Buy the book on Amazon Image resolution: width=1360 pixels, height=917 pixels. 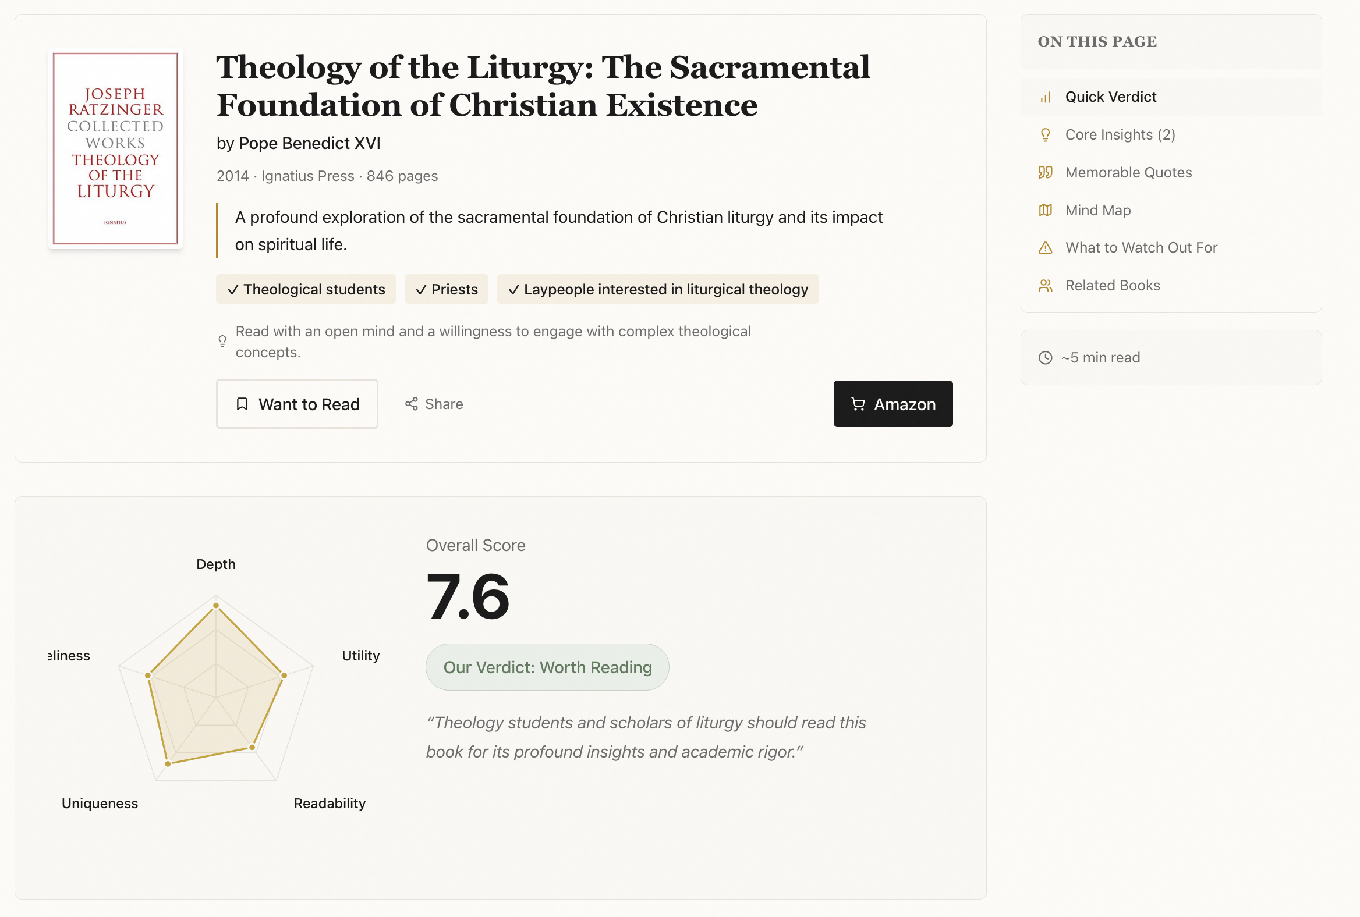(893, 404)
